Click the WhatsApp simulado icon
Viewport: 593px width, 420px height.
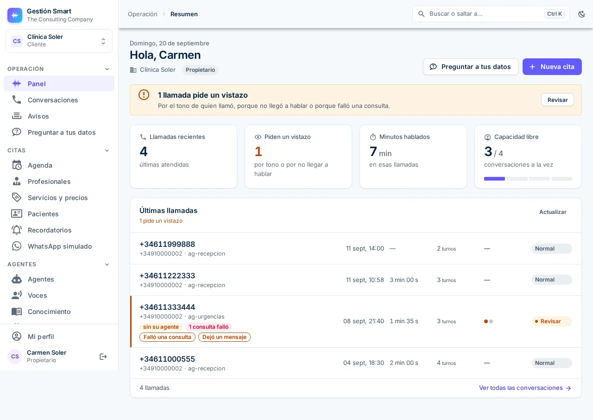tap(17, 246)
